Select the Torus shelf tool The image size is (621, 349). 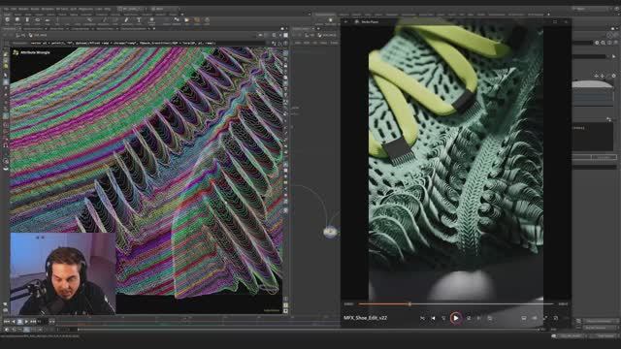[37, 20]
